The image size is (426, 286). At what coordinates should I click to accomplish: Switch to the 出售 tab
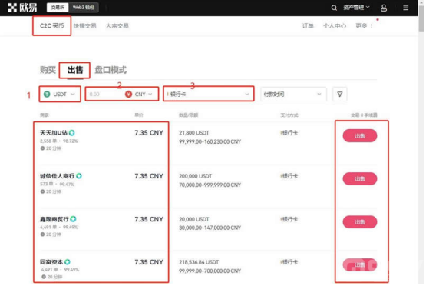click(75, 70)
